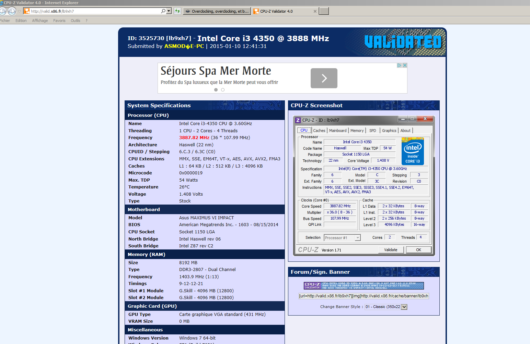Click the VALIDATED logo banner
This screenshot has width=530, height=344.
click(x=403, y=42)
